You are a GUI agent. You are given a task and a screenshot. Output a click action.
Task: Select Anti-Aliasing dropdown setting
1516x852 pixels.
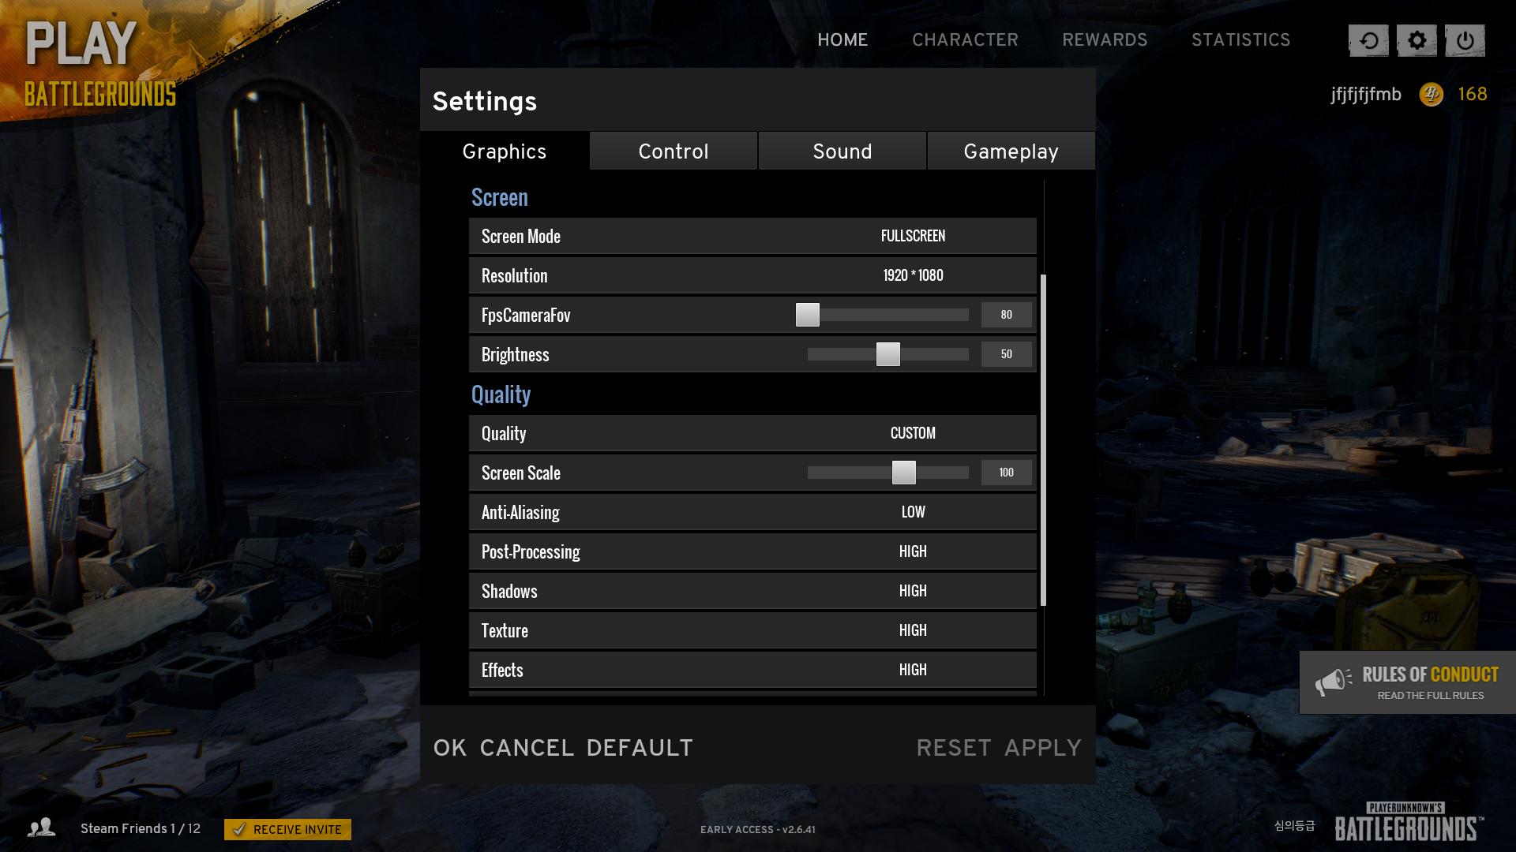tap(912, 510)
